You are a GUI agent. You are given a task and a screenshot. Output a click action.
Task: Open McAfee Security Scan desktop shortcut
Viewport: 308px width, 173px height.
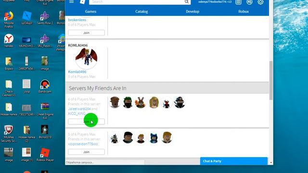[9, 134]
